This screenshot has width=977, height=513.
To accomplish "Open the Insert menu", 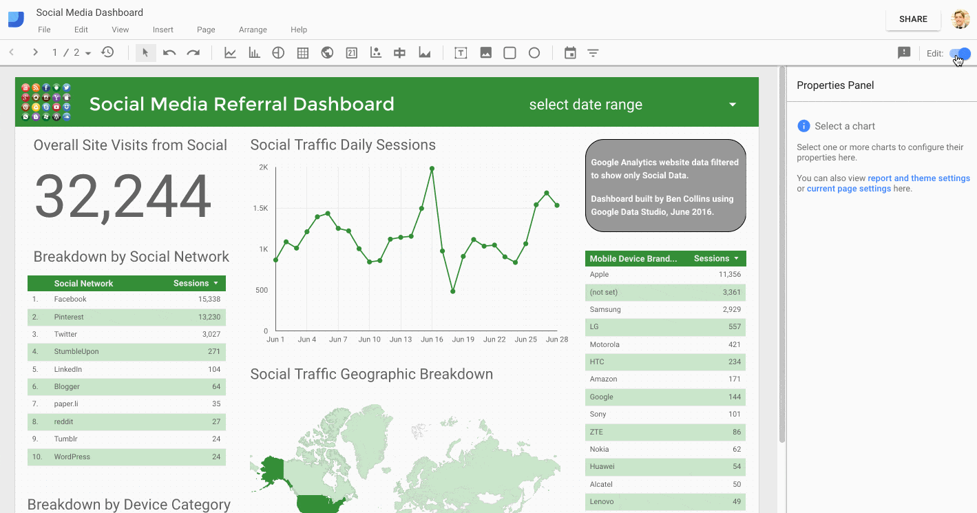I will pos(162,30).
